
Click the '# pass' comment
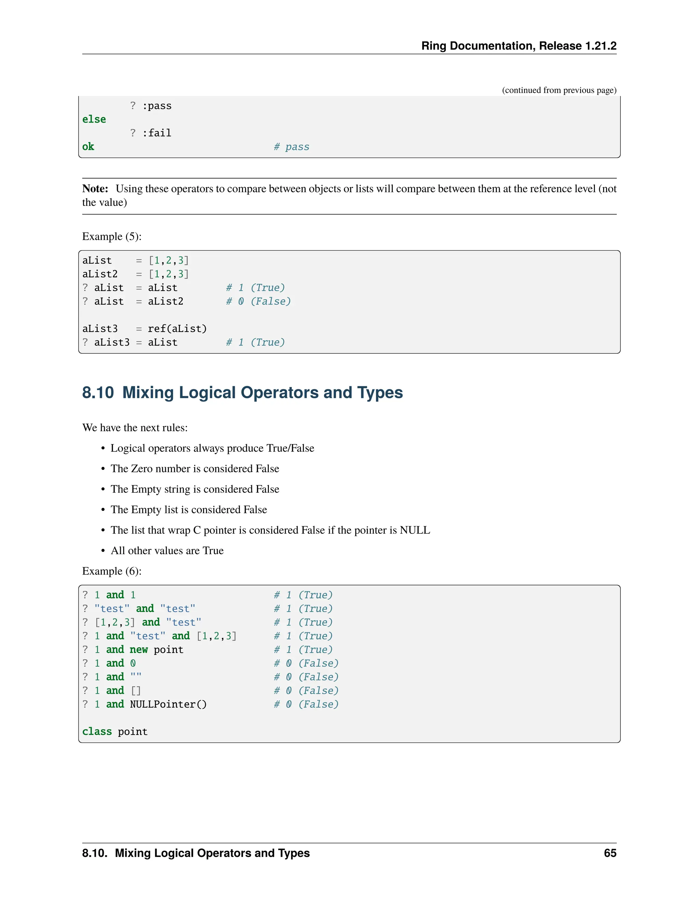coord(291,147)
